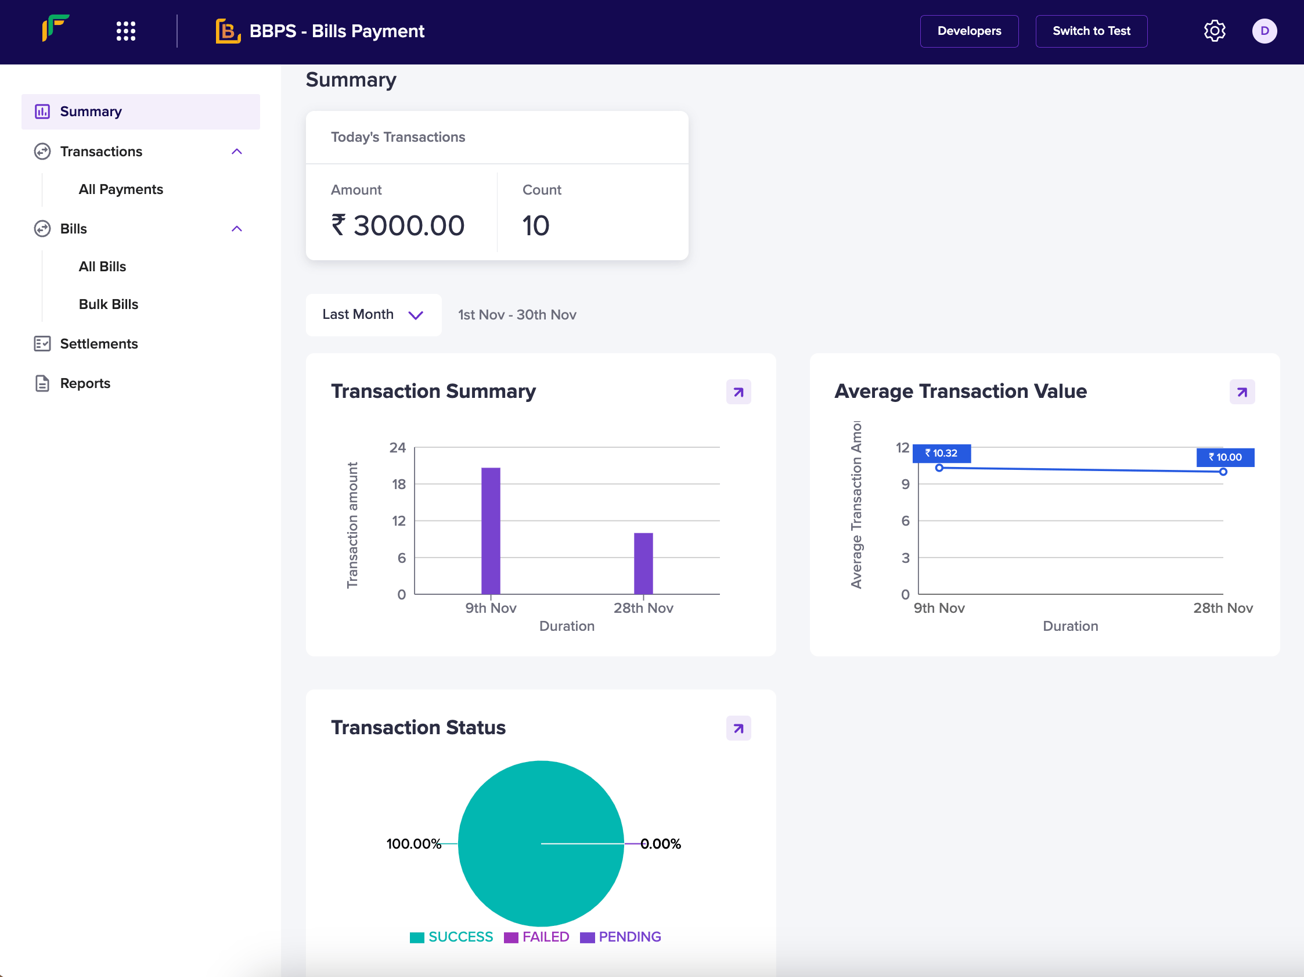Click the count value '10'
Screen dimensions: 1304x977
pyautogui.click(x=536, y=225)
